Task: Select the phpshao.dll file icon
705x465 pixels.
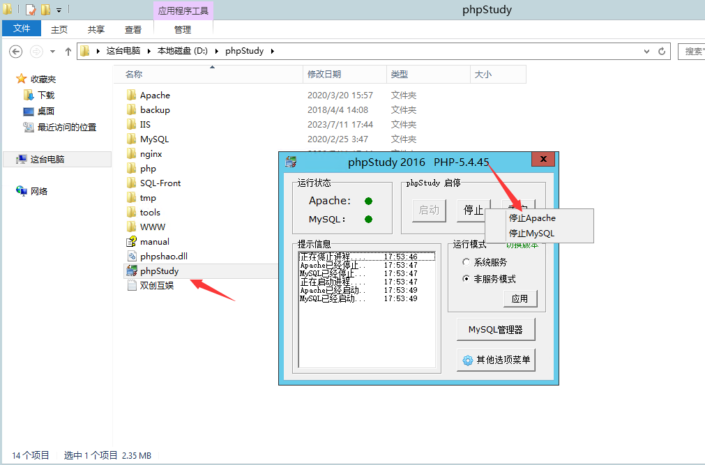Action: pos(132,256)
